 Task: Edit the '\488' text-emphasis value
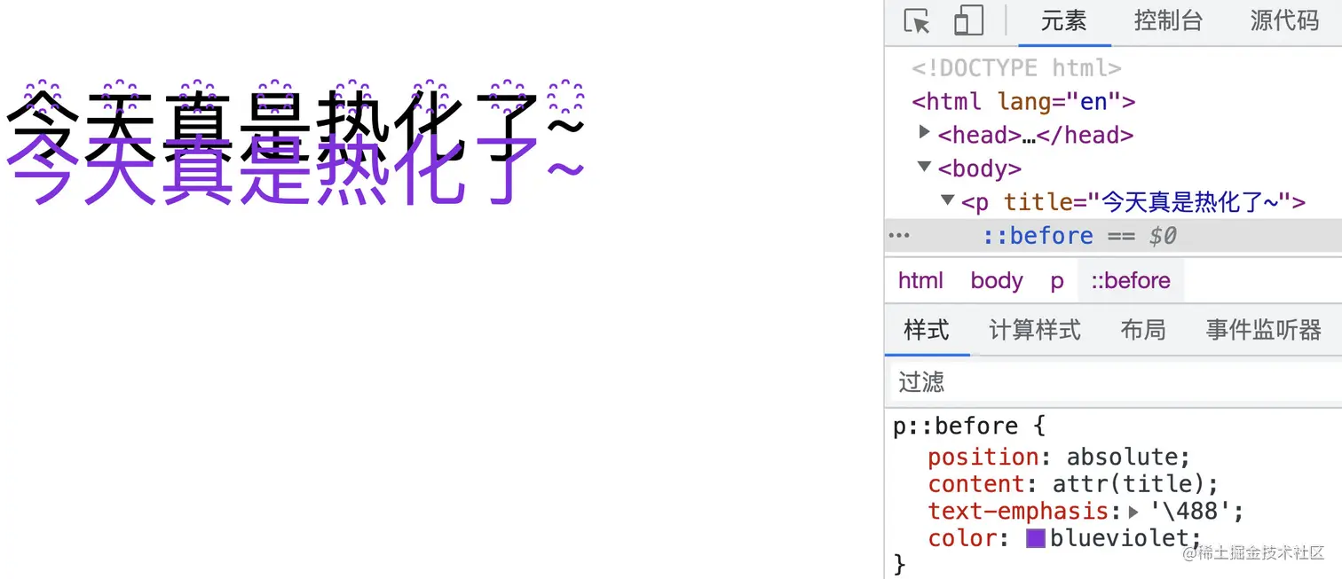[1189, 512]
